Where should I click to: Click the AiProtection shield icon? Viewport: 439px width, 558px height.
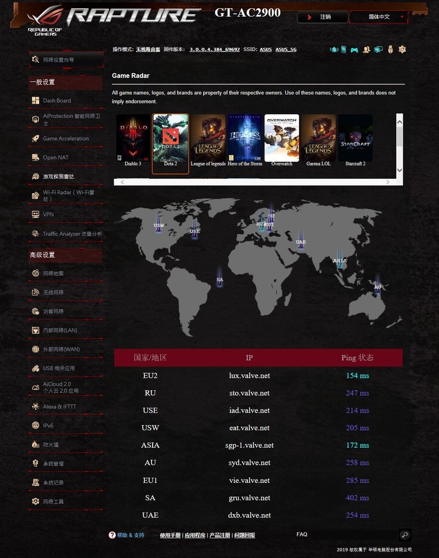tap(36, 120)
